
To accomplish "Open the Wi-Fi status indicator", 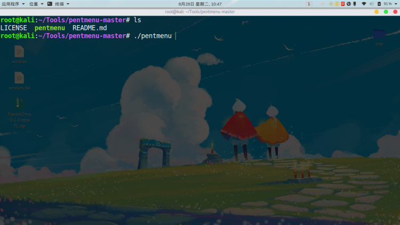I will (x=364, y=4).
